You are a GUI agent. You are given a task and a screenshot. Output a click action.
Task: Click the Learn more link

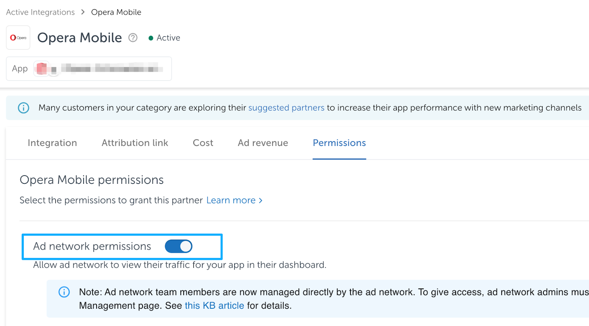point(231,200)
